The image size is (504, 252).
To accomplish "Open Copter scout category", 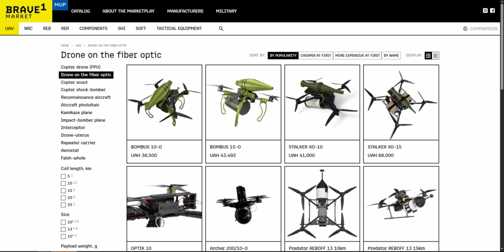I will coord(74,82).
